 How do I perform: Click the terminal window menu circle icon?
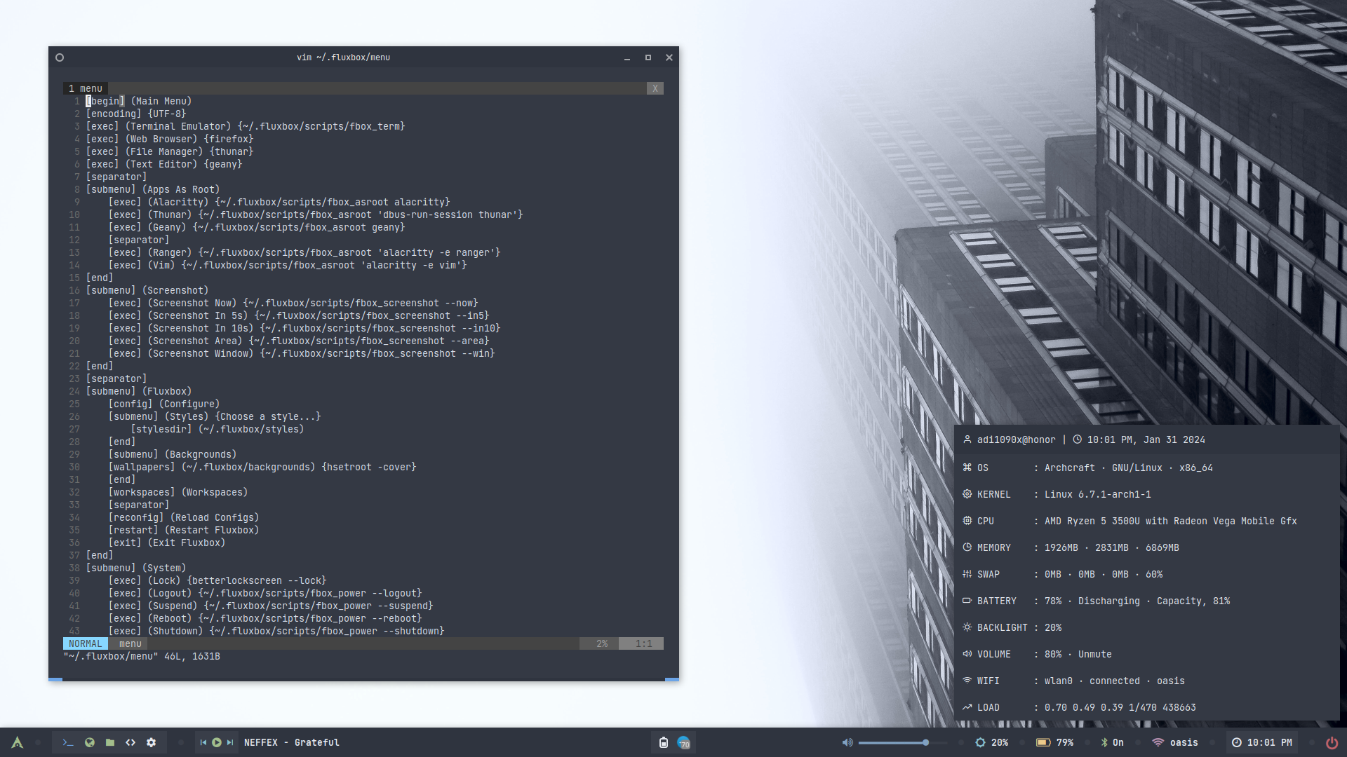pyautogui.click(x=60, y=57)
